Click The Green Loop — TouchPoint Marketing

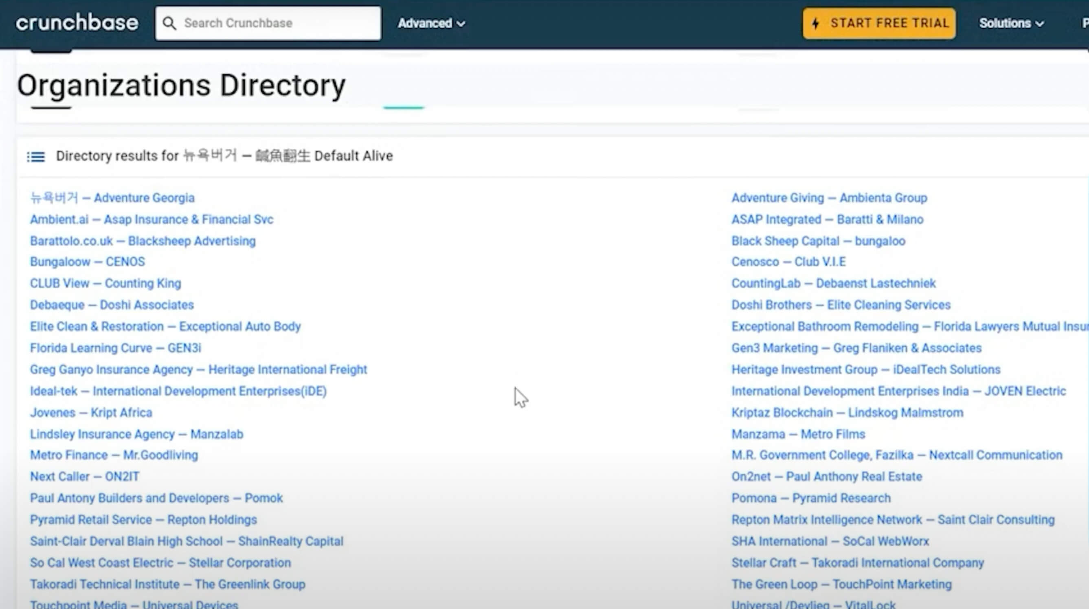[841, 585]
